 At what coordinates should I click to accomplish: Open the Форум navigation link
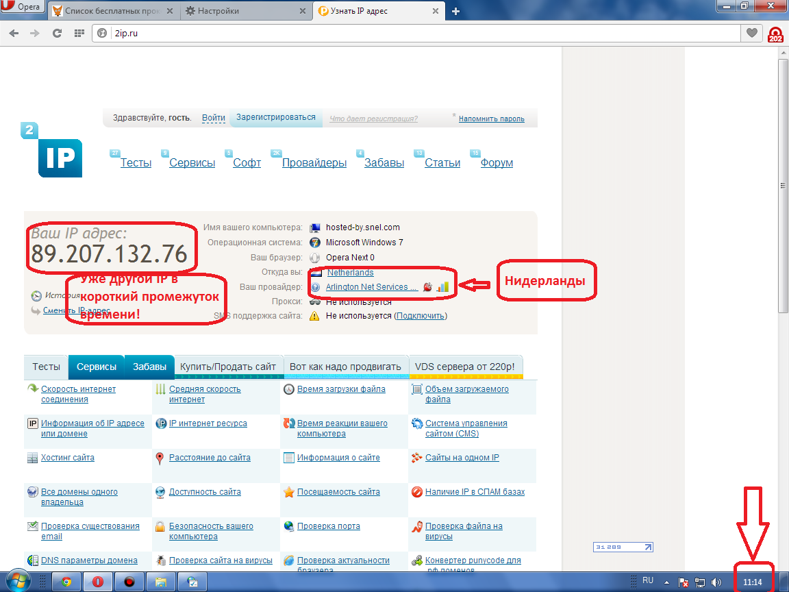[497, 162]
